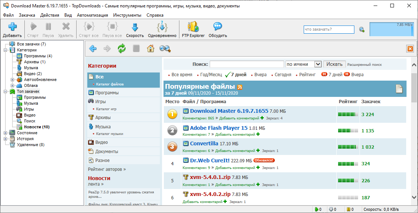Select Все закачки (7) in the tree
This screenshot has width=418, height=213.
[x=31, y=44]
